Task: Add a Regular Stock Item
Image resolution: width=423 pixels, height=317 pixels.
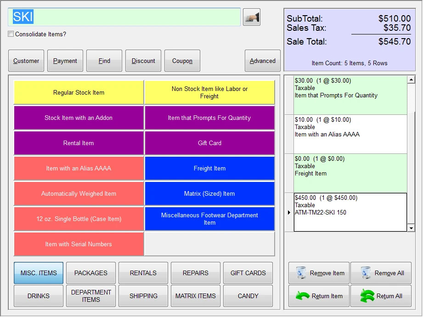Action: click(x=79, y=92)
